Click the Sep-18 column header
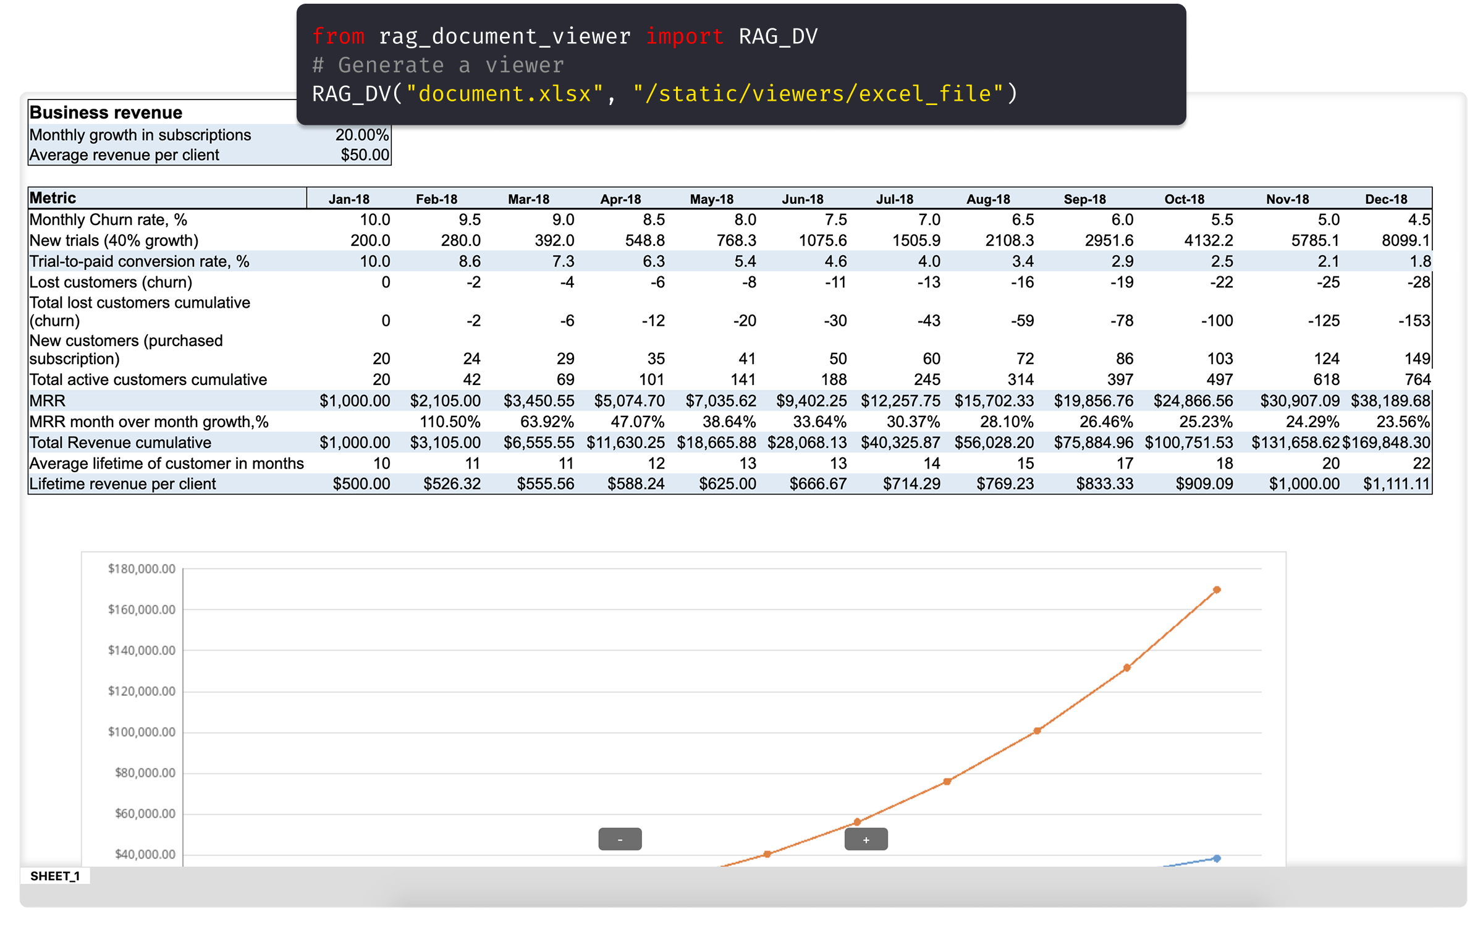The width and height of the screenshot is (1483, 927). click(1084, 199)
